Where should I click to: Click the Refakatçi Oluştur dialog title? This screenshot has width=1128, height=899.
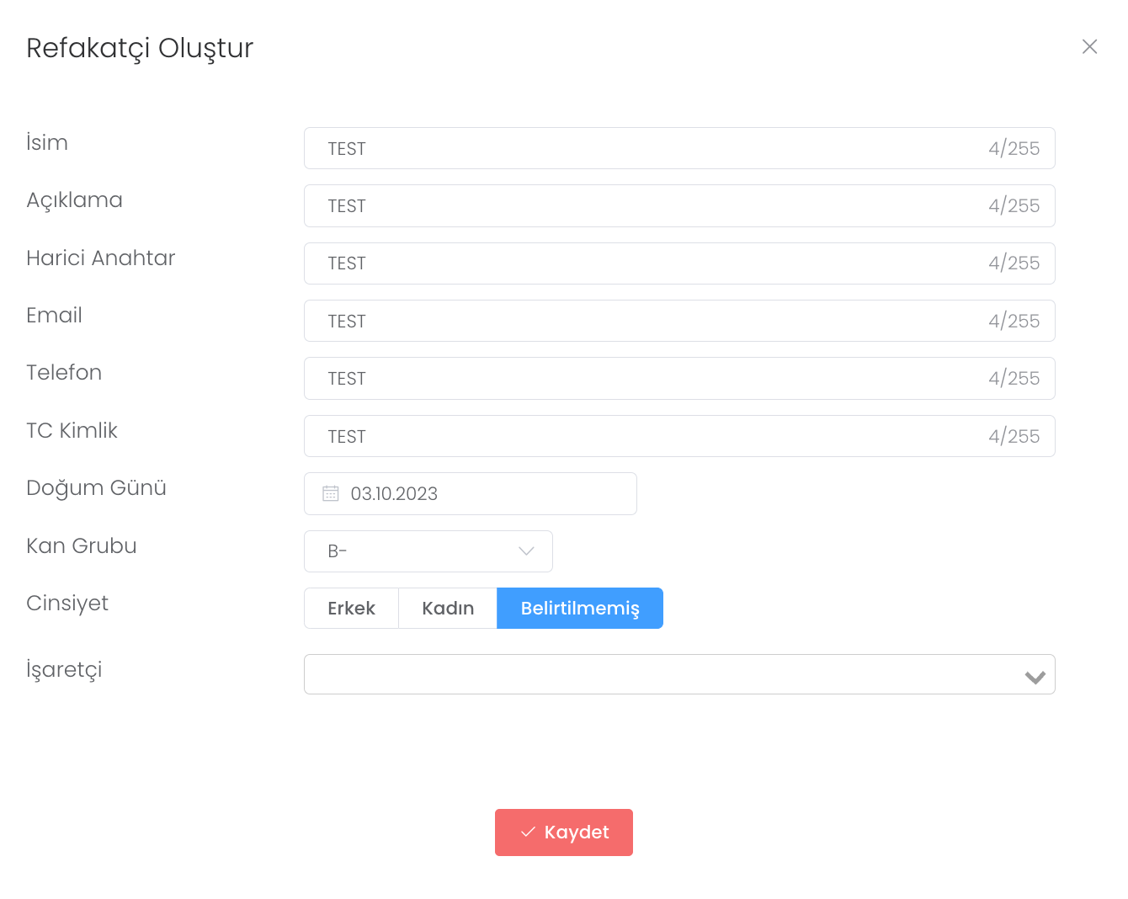coord(140,48)
